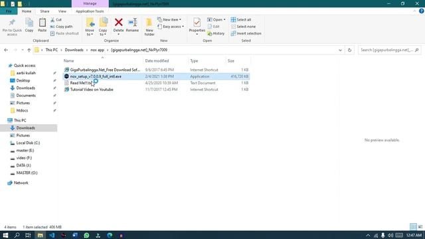This screenshot has width=425, height=239.
Task: Click Select all
Action: (241, 20)
